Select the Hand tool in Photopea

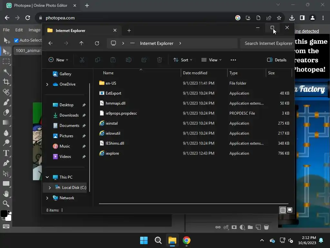(6, 194)
